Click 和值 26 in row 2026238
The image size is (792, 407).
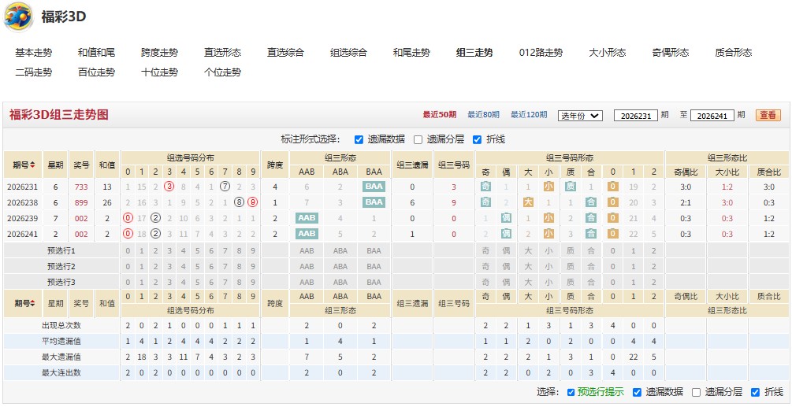(107, 203)
